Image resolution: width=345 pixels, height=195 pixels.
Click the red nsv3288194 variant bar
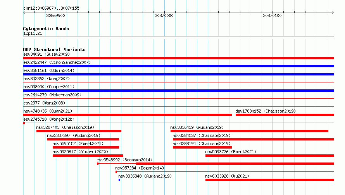[202, 147]
